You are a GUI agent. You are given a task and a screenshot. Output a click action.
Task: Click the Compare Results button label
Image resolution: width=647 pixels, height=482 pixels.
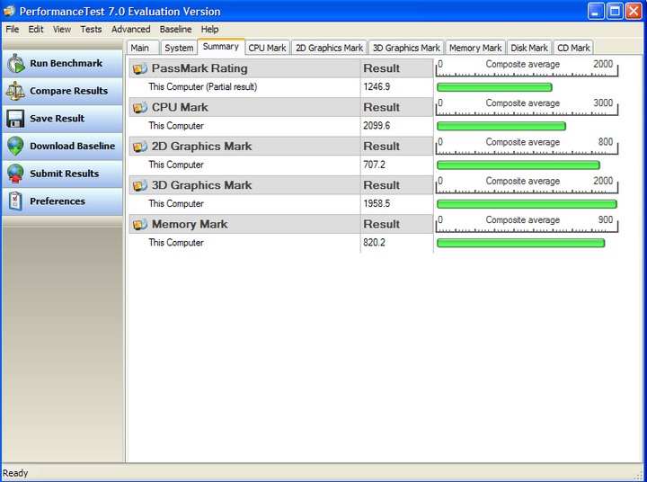point(68,91)
